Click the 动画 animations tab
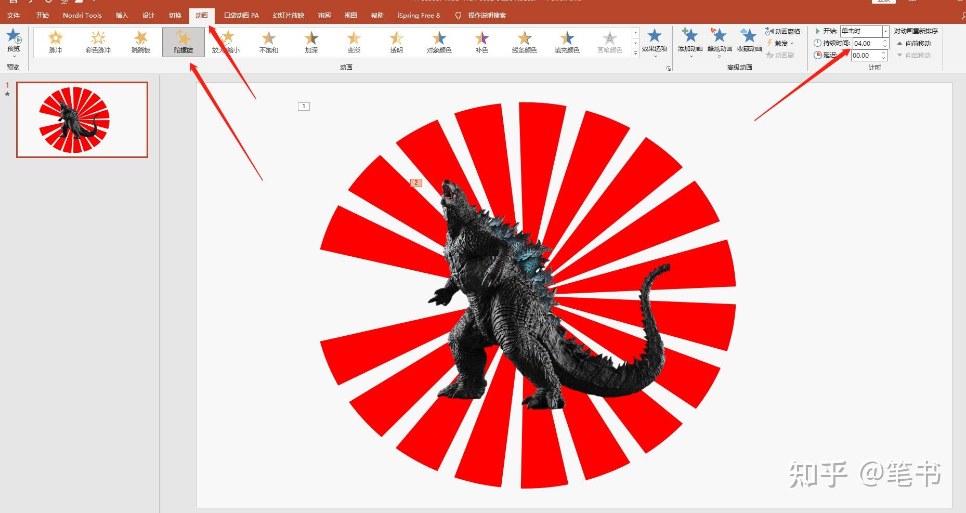Screen dimensions: 966x513 (x=202, y=16)
